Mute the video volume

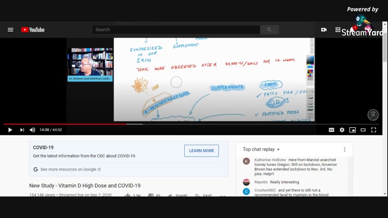pyautogui.click(x=32, y=130)
